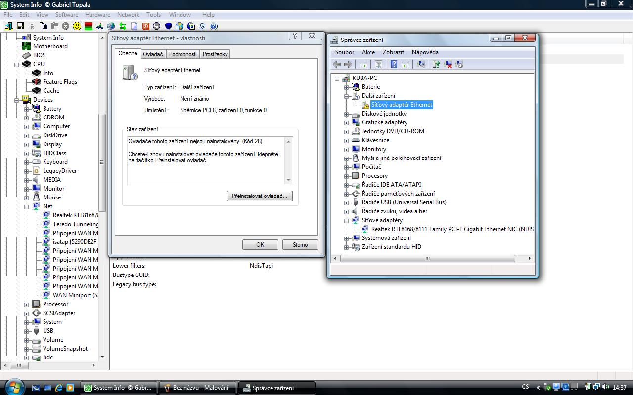Expand the Processor node in System Info tree
Image resolution: width=633 pixels, height=395 pixels.
(27, 304)
